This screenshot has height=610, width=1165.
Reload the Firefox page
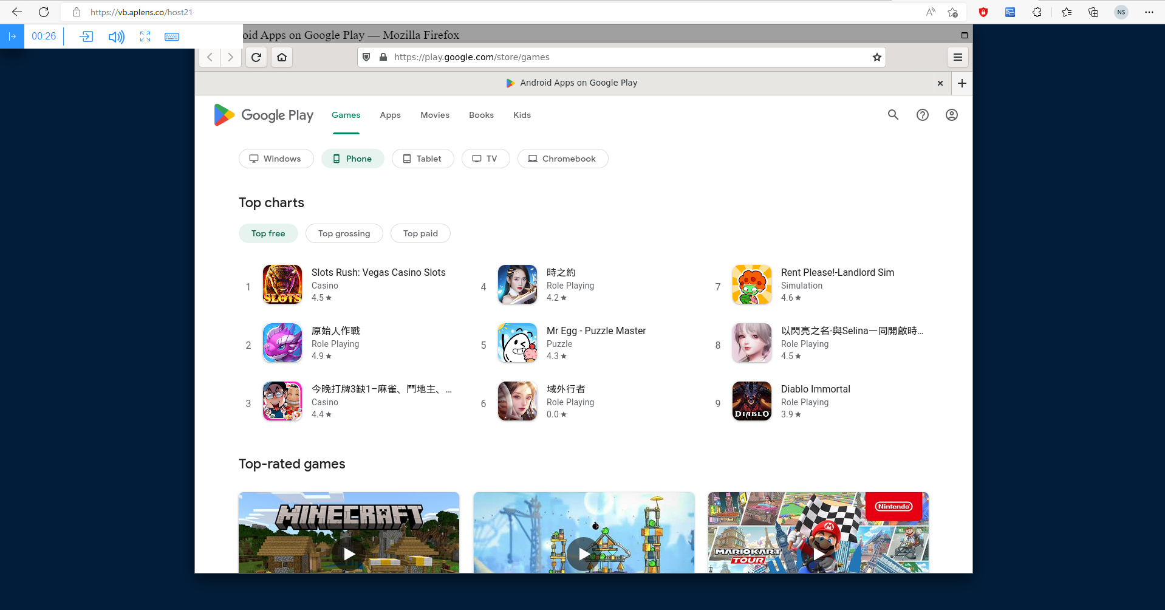[256, 57]
